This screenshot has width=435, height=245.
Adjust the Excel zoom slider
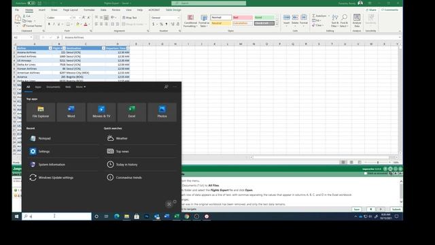coord(378,162)
